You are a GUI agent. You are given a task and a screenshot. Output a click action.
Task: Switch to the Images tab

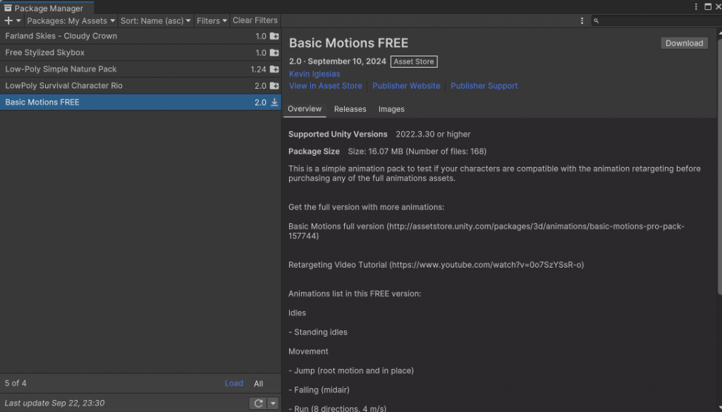[x=391, y=109]
